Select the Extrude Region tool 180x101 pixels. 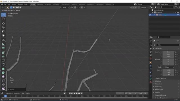click(3, 49)
